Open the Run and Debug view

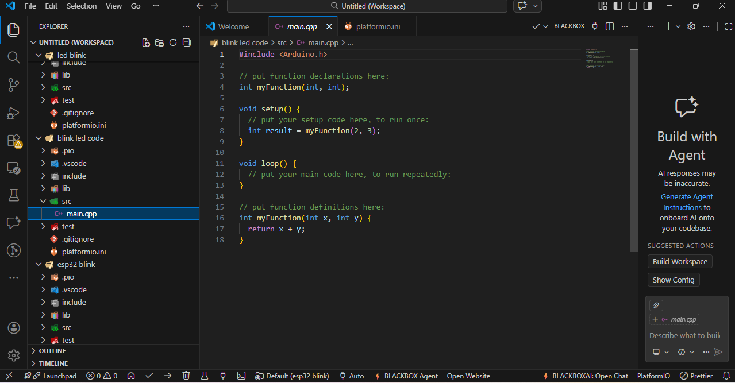coord(14,113)
